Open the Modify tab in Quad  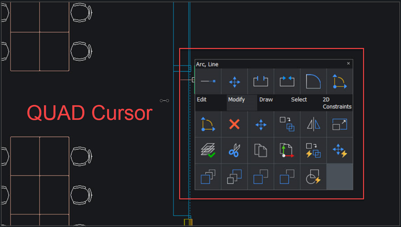click(237, 99)
